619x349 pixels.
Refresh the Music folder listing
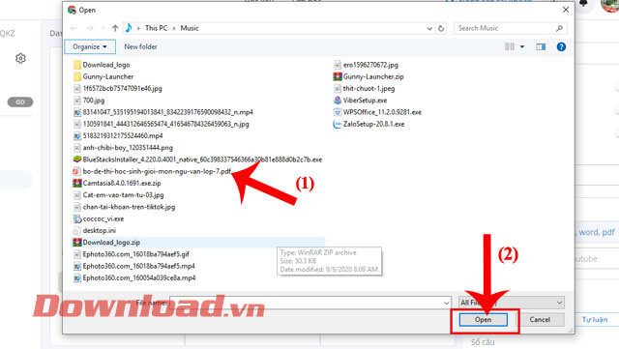[x=441, y=28]
